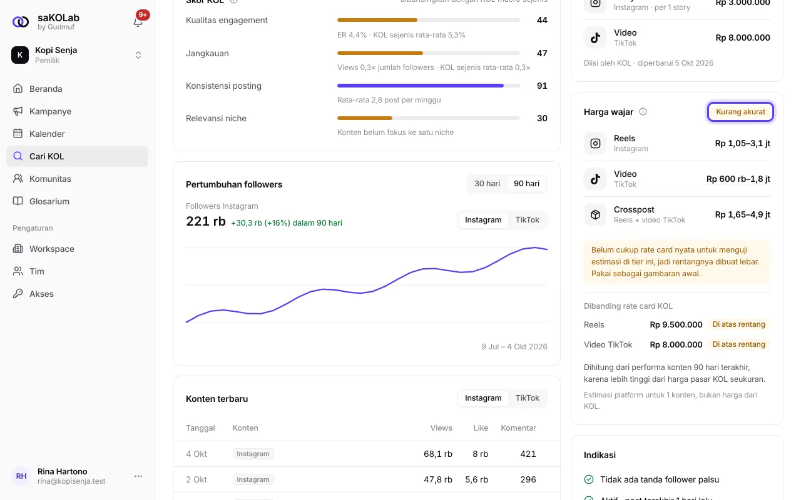801x500 pixels.
Task: Click the RH user avatar
Action: (21, 476)
